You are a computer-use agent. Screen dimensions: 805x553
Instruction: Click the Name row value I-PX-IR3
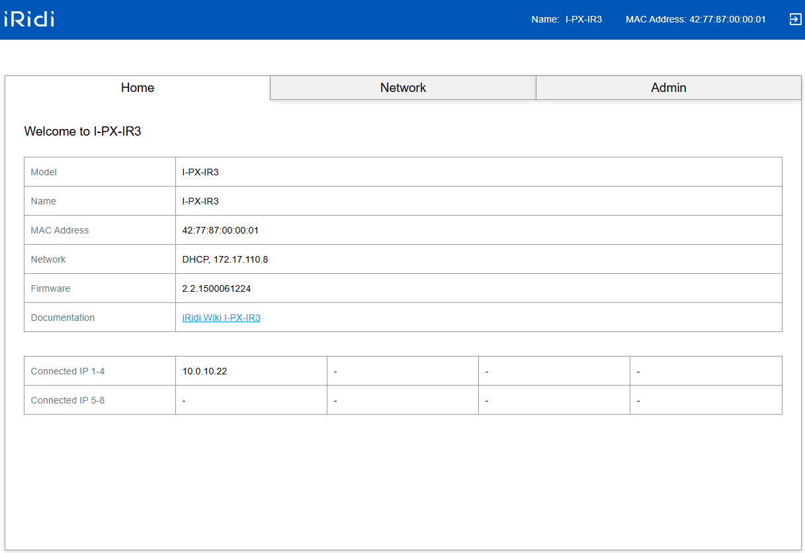tap(200, 201)
